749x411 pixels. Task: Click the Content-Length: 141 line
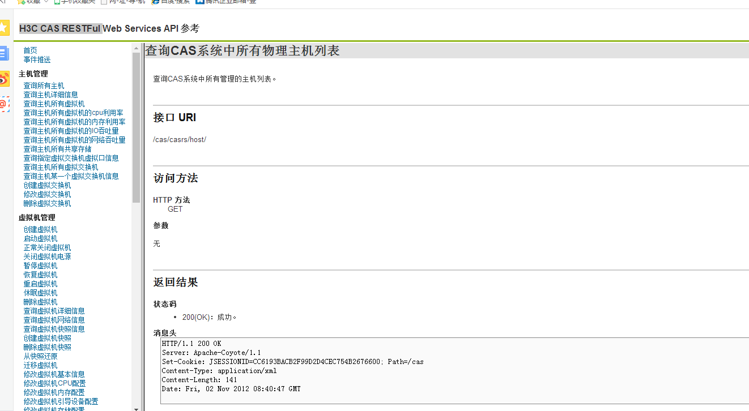199,380
